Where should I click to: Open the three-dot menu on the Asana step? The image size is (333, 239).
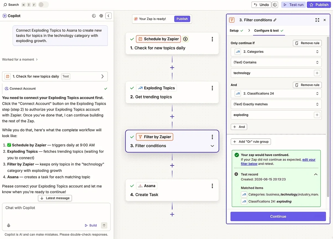pos(212,186)
